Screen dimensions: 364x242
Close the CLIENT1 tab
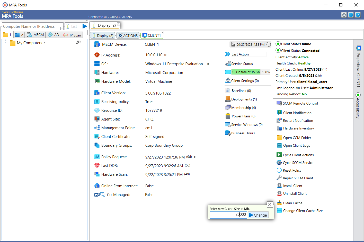pos(162,32)
